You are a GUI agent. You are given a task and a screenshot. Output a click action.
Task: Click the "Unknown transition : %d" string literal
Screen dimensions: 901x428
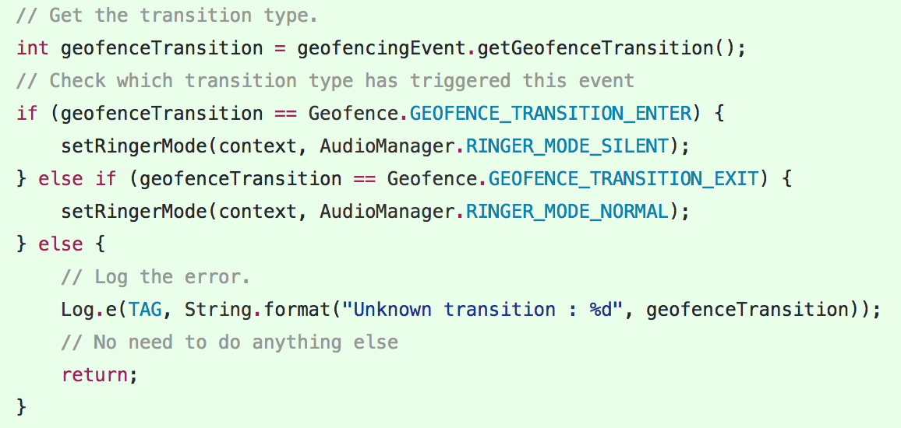(488, 309)
